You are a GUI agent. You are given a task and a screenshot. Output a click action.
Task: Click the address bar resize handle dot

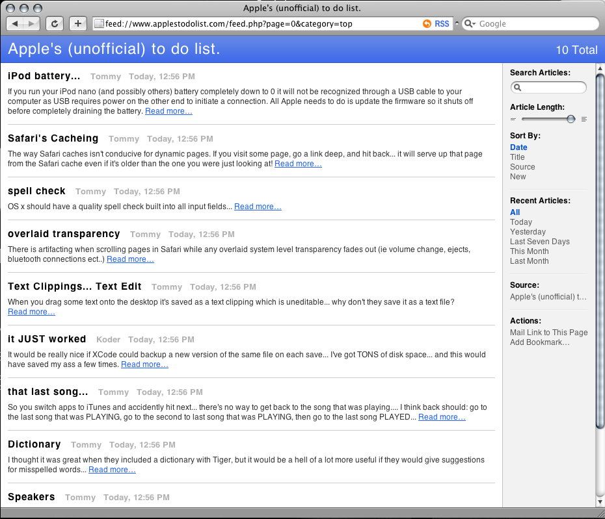[457, 23]
